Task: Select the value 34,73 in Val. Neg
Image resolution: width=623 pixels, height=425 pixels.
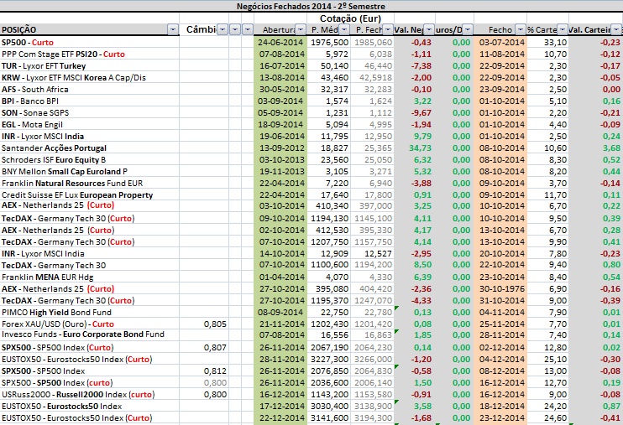Action: (415, 148)
